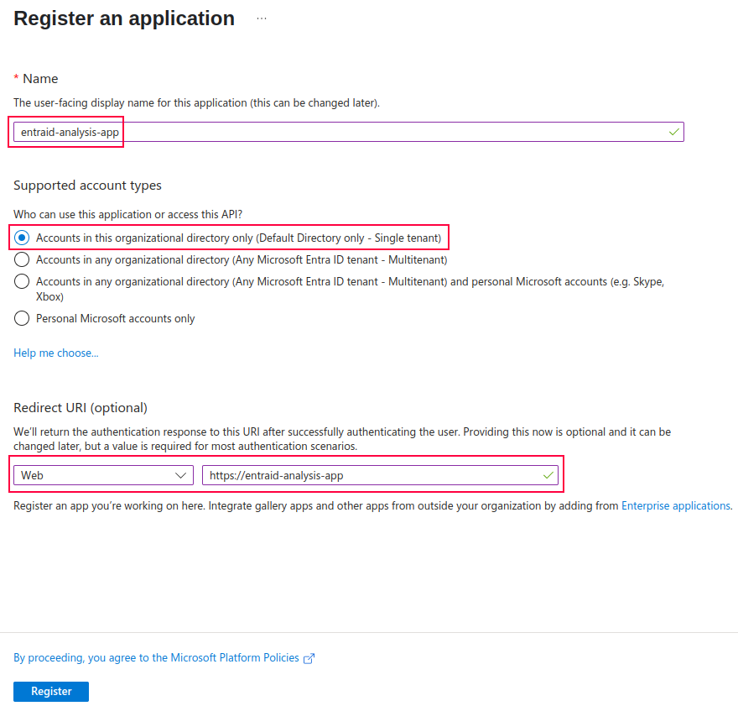The height and width of the screenshot is (706, 738).
Task: Open the Help me choose link
Action: tap(55, 353)
